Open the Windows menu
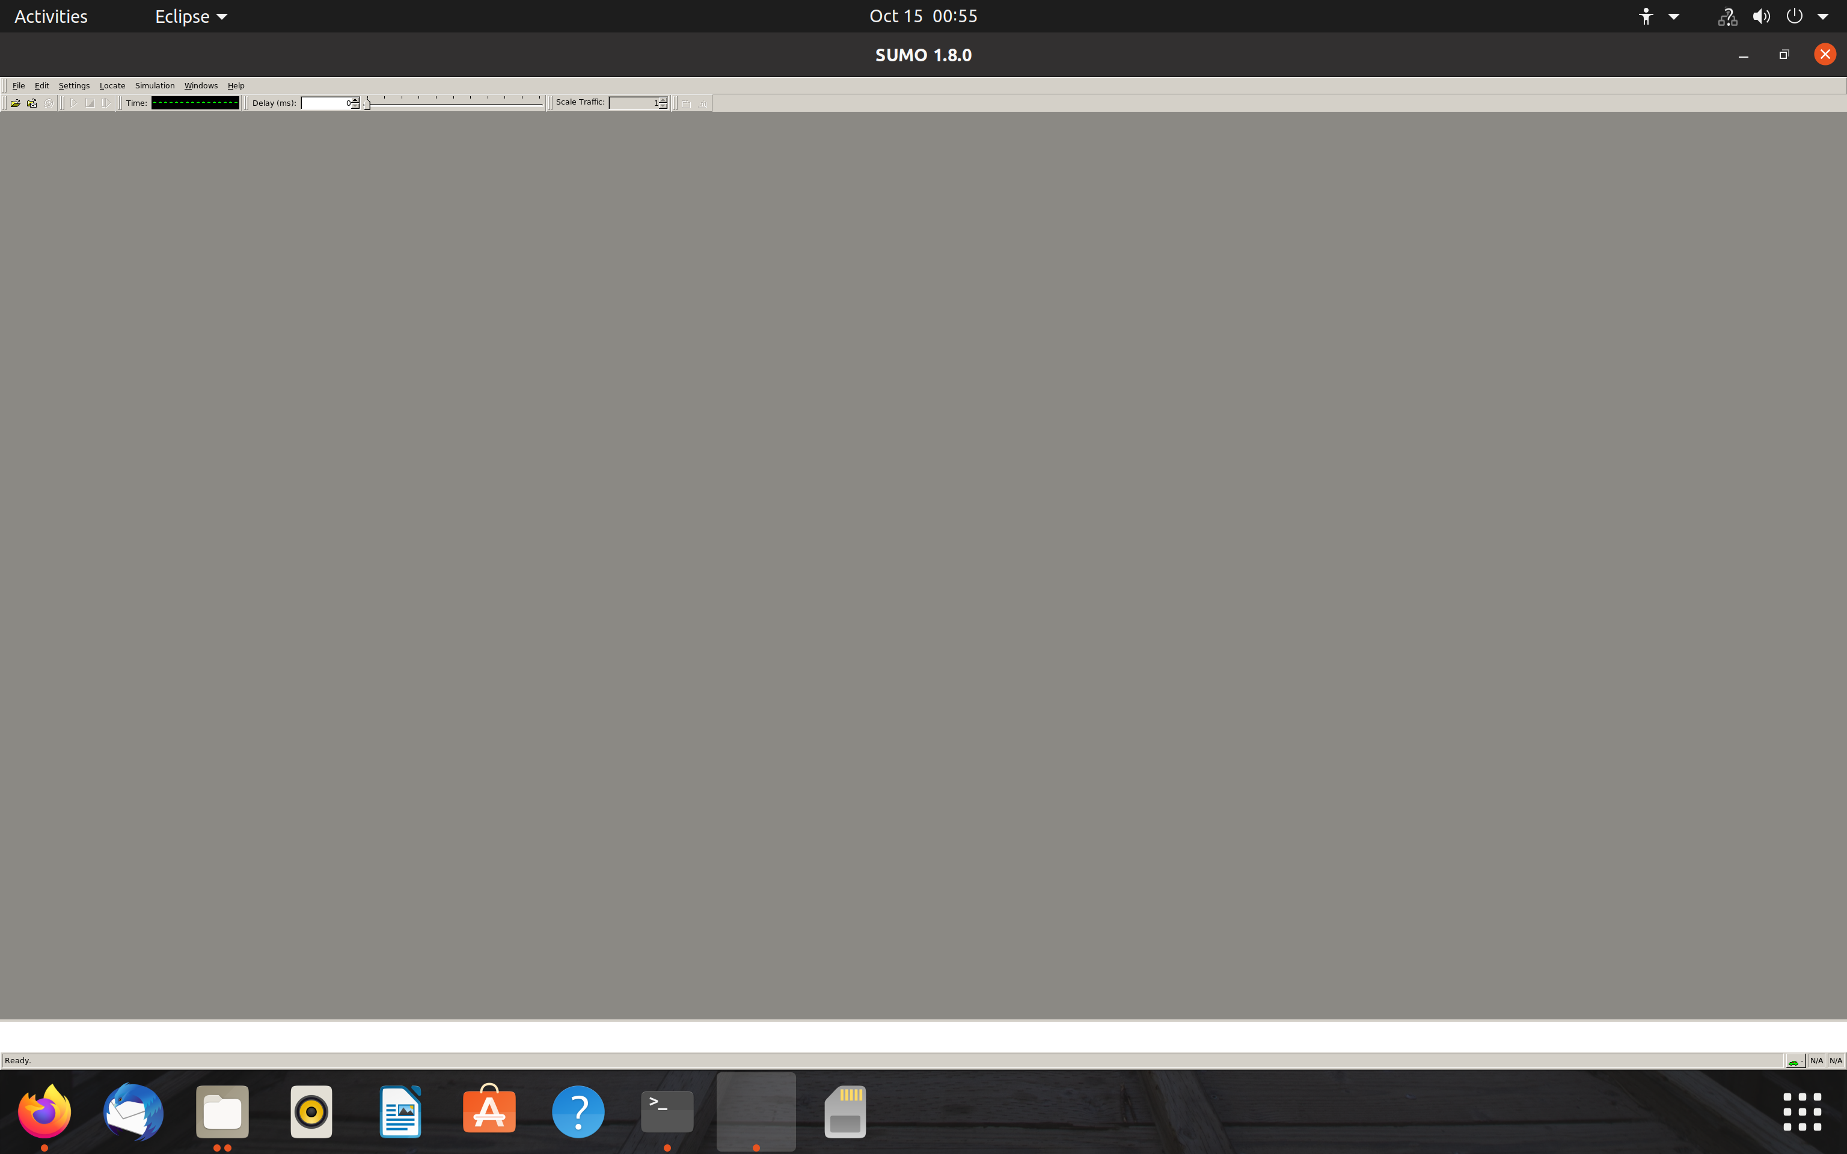Screen dimensions: 1847x1154 pyautogui.click(x=201, y=85)
